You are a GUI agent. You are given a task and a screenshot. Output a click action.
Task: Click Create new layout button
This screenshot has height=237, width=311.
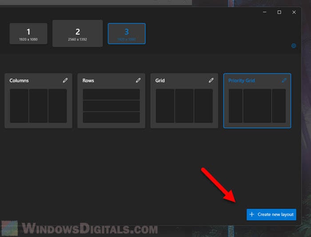(x=271, y=214)
